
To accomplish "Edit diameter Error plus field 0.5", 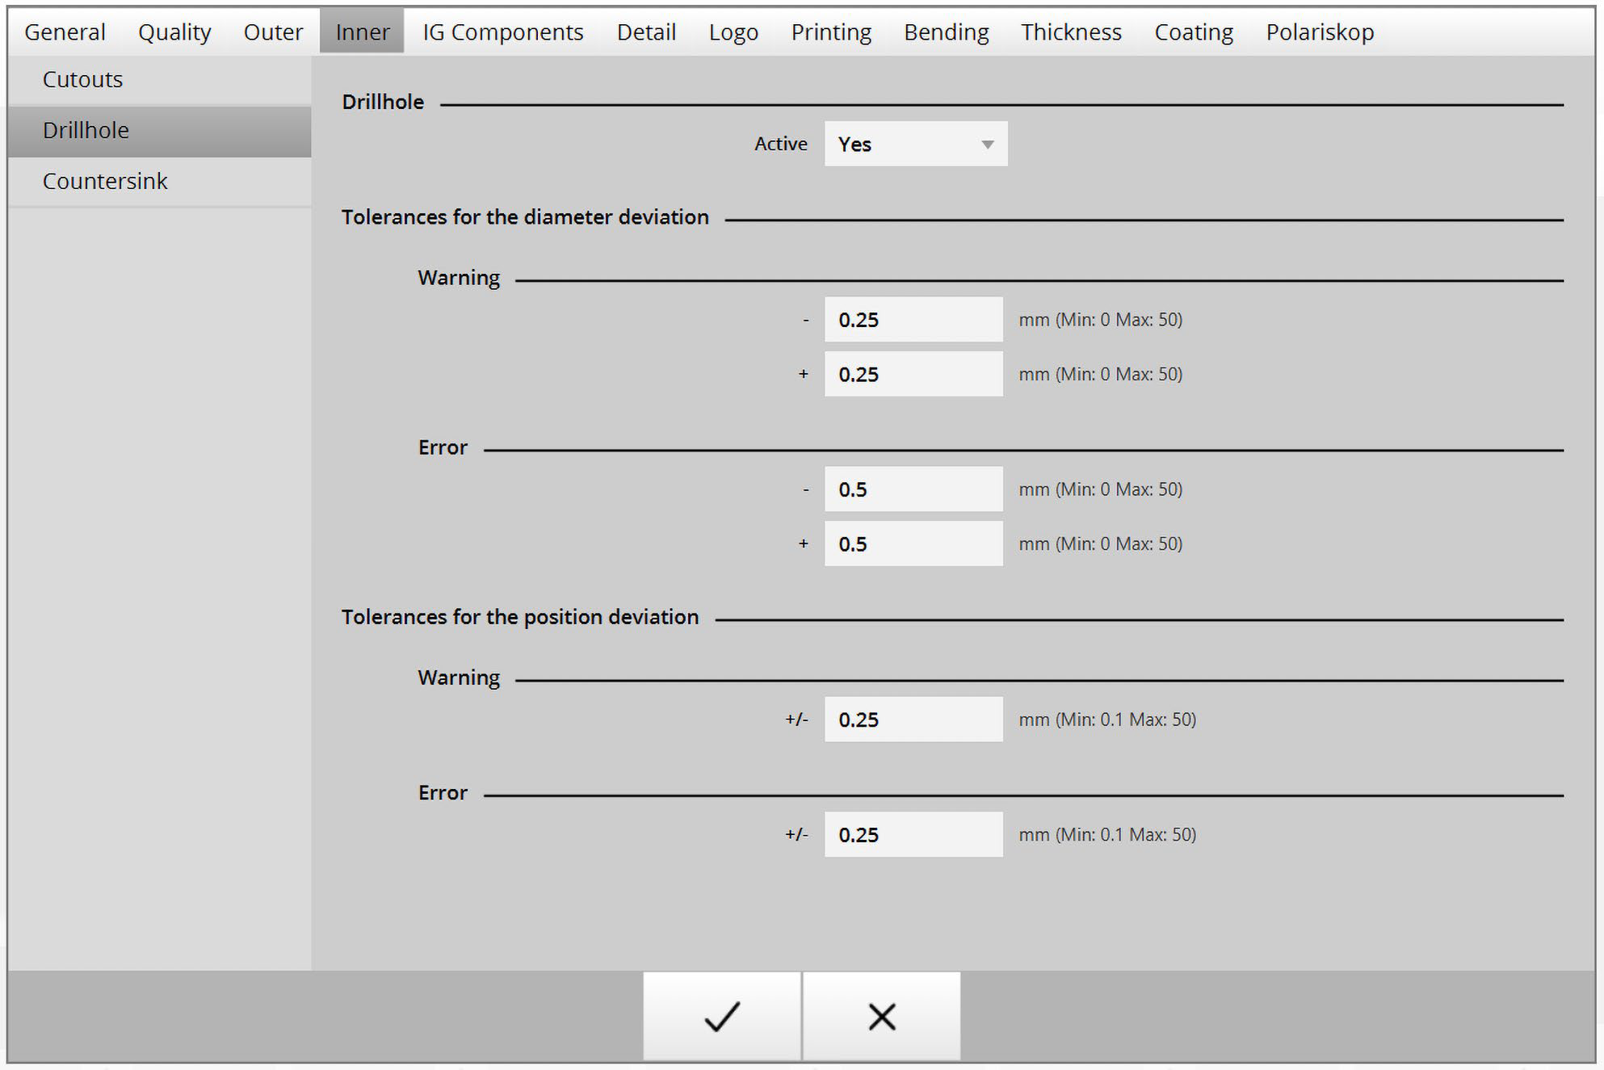I will 913,543.
